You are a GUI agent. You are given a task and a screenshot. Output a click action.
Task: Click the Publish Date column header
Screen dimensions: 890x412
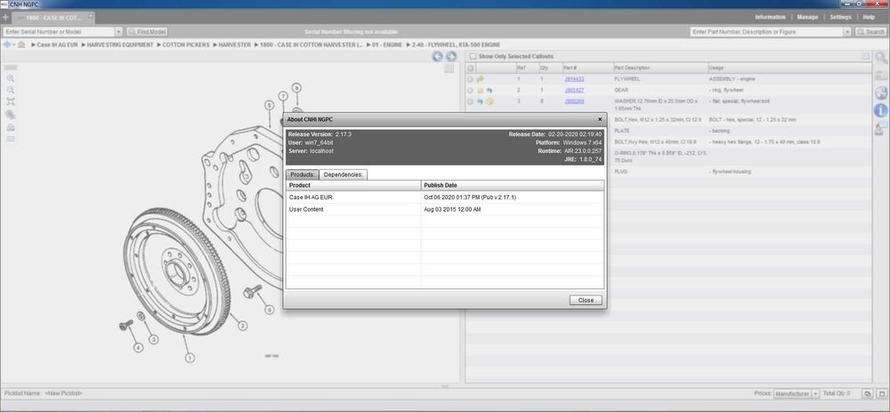coord(513,186)
